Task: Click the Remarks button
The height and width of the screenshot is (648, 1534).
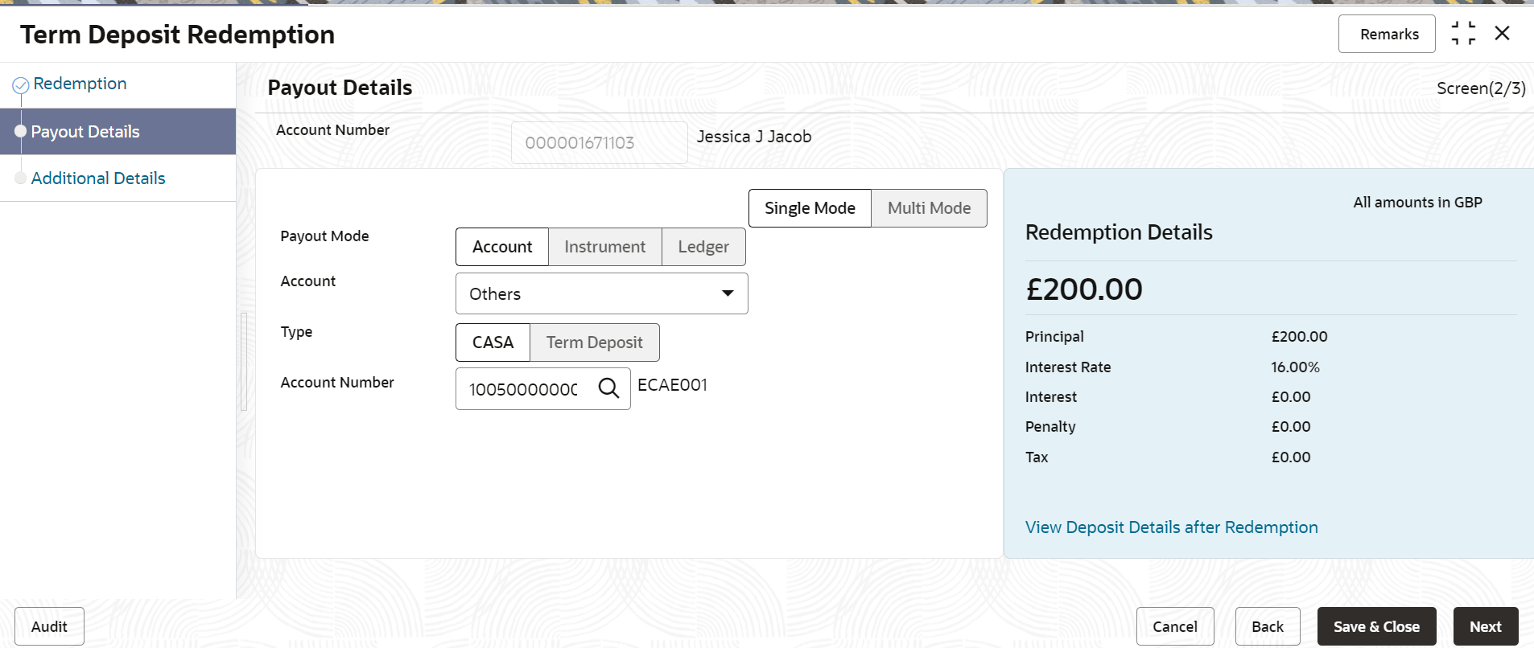Action: 1388,35
